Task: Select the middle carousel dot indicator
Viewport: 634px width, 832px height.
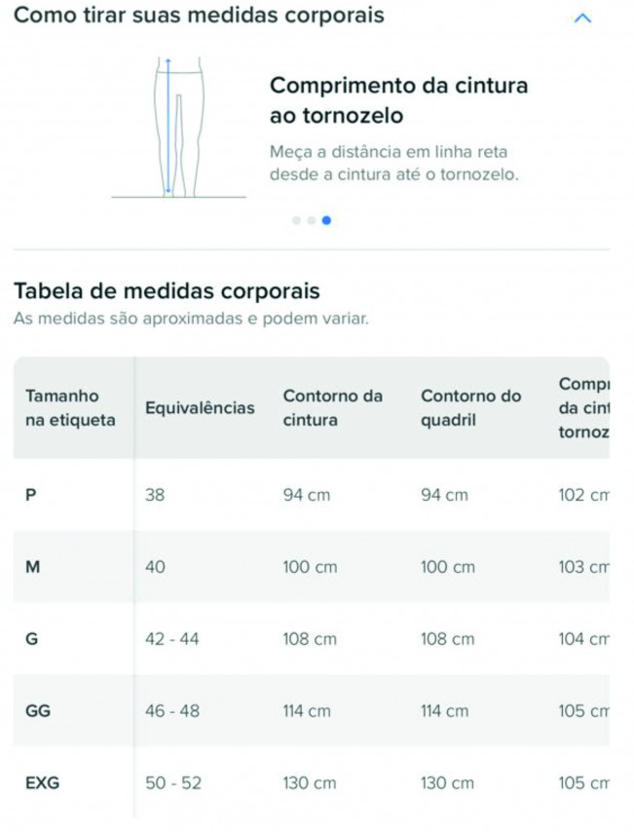Action: click(x=311, y=220)
